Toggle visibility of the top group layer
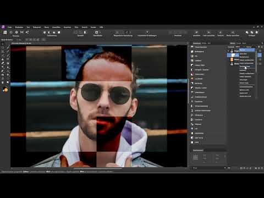Viewport: 264px width, 198px height. [260, 51]
